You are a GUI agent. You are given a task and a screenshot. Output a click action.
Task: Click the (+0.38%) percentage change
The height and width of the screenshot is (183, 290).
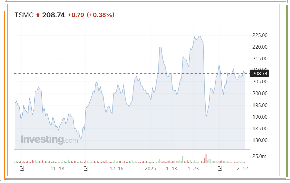click(x=100, y=15)
